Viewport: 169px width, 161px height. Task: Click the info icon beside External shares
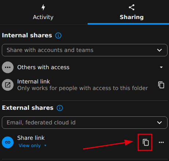tap(60, 108)
